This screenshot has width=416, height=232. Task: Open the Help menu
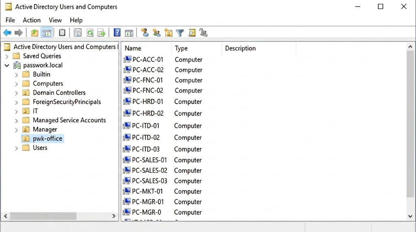click(x=76, y=20)
